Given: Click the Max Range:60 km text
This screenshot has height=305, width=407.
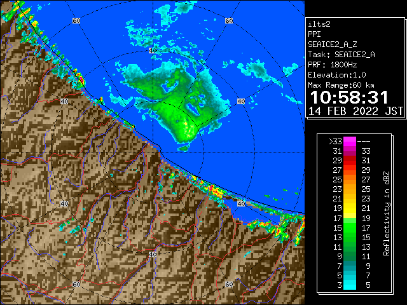Looking at the screenshot, I should 341,85.
